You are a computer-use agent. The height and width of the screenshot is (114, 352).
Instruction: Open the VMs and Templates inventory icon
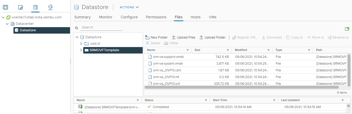[20, 7]
